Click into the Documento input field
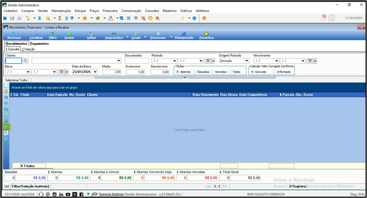The height and width of the screenshot is (198, 367). click(136, 61)
